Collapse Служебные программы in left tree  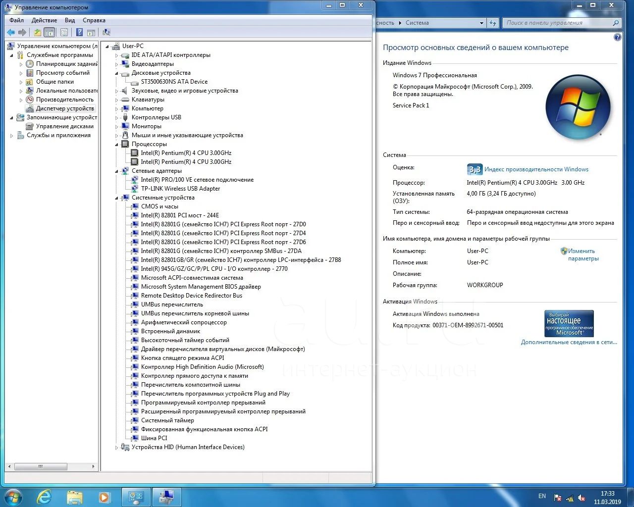11,55
